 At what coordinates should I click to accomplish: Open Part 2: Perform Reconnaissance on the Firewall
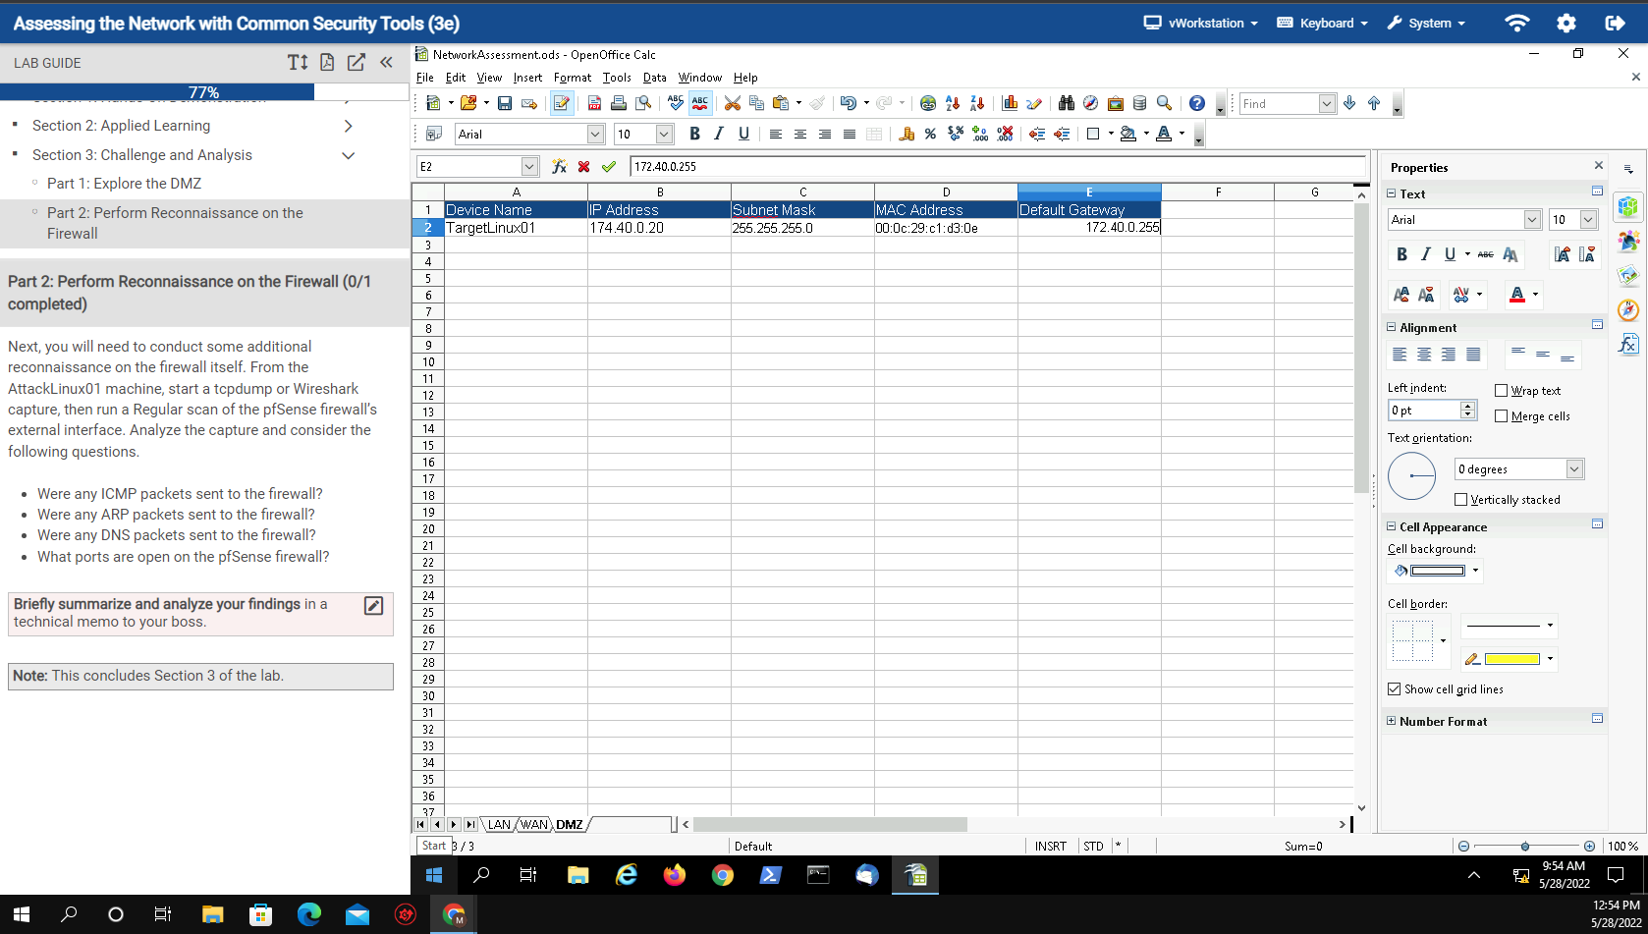click(175, 223)
